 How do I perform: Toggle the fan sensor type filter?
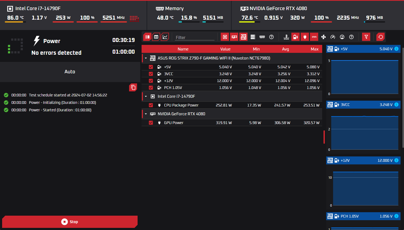pos(323,37)
